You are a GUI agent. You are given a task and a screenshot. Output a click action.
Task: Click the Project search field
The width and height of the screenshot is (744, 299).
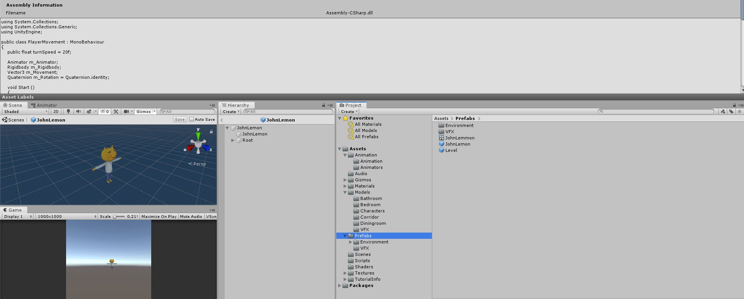pos(656,111)
